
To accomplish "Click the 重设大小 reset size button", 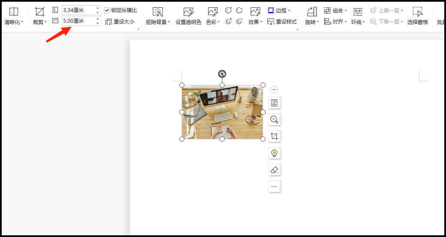I will [x=120, y=22].
